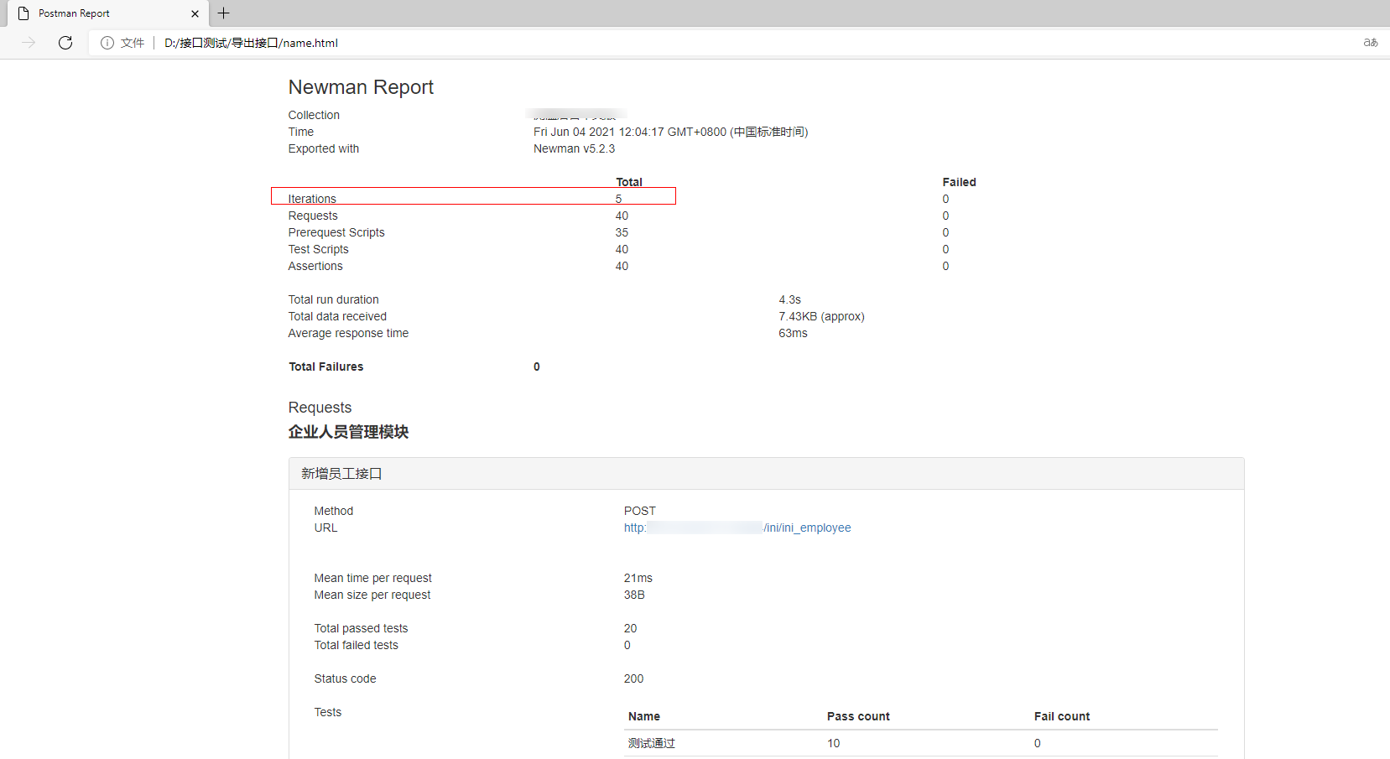Select the Postman Report tab
The image size is (1390, 759).
tap(107, 13)
